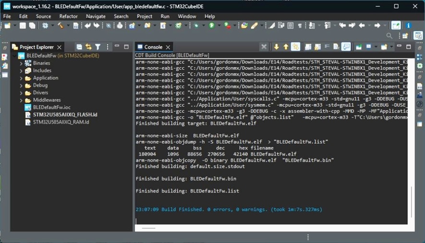This screenshot has width=425, height=243.
Task: Click the blue Information Center icon
Action: [408, 26]
